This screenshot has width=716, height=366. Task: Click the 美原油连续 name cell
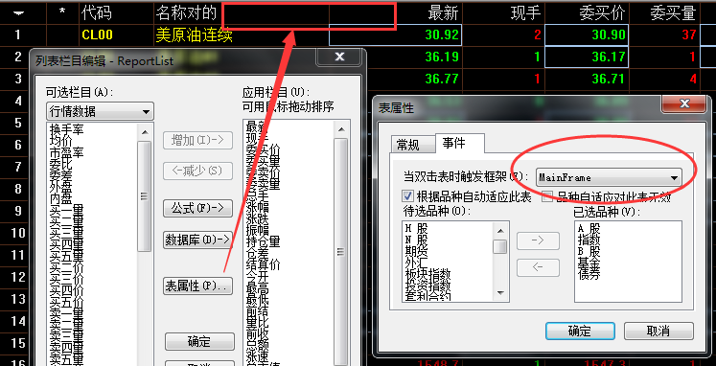(x=195, y=35)
